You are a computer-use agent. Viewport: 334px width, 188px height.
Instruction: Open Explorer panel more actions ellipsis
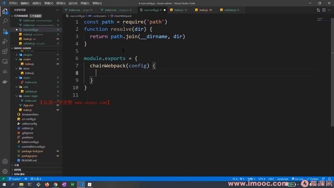click(57, 10)
